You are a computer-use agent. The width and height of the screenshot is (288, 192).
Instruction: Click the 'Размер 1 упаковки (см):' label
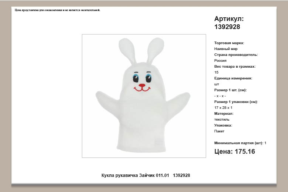236,102
